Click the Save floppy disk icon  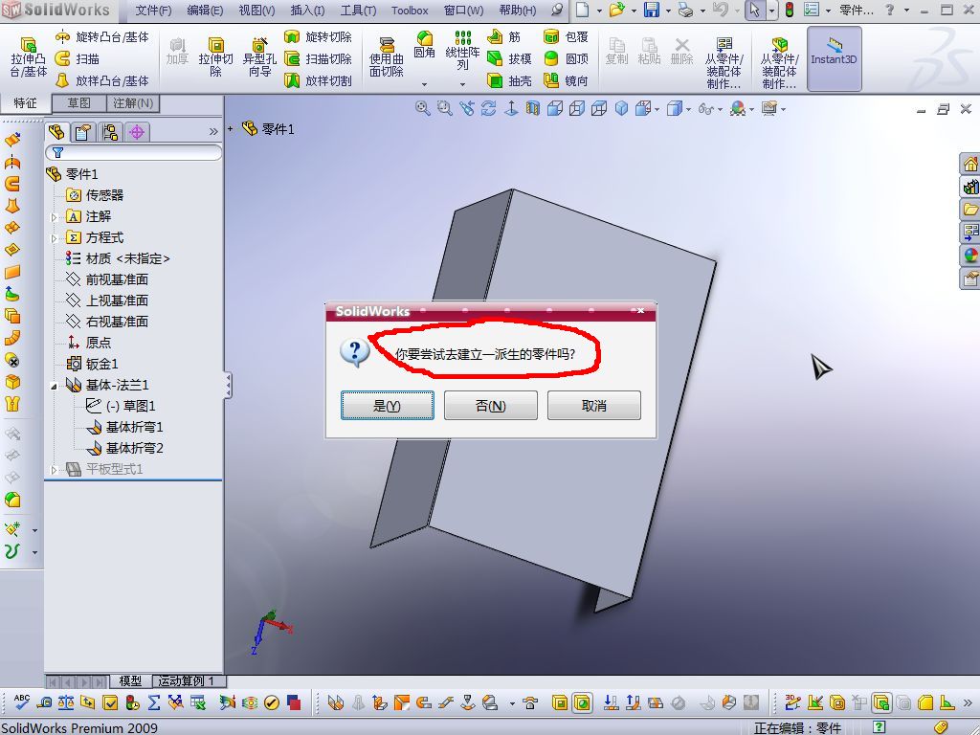(x=652, y=10)
